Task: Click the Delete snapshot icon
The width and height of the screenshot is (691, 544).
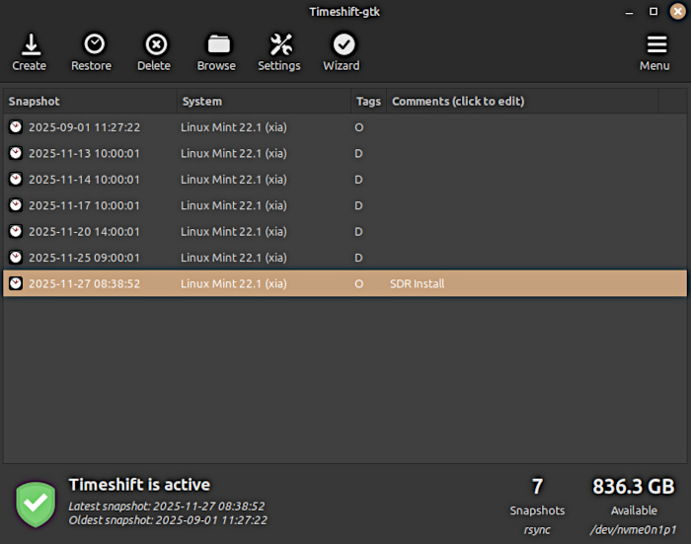Action: click(155, 45)
